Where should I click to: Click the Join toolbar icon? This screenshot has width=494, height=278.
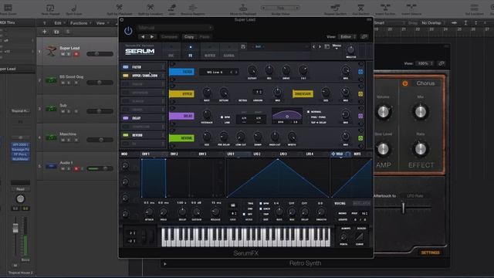172,7
